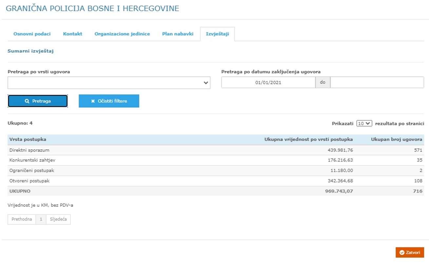This screenshot has height=263, width=429.
Task: Click the Granična policija Bosne i Hercegovine title
Action: (93, 9)
